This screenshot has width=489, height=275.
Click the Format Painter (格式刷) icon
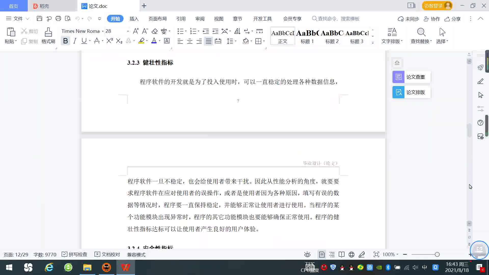[x=48, y=32]
